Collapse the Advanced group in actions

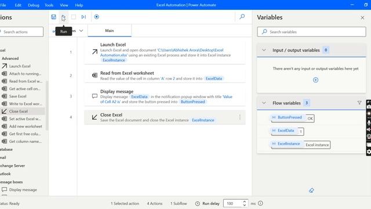click(10, 58)
